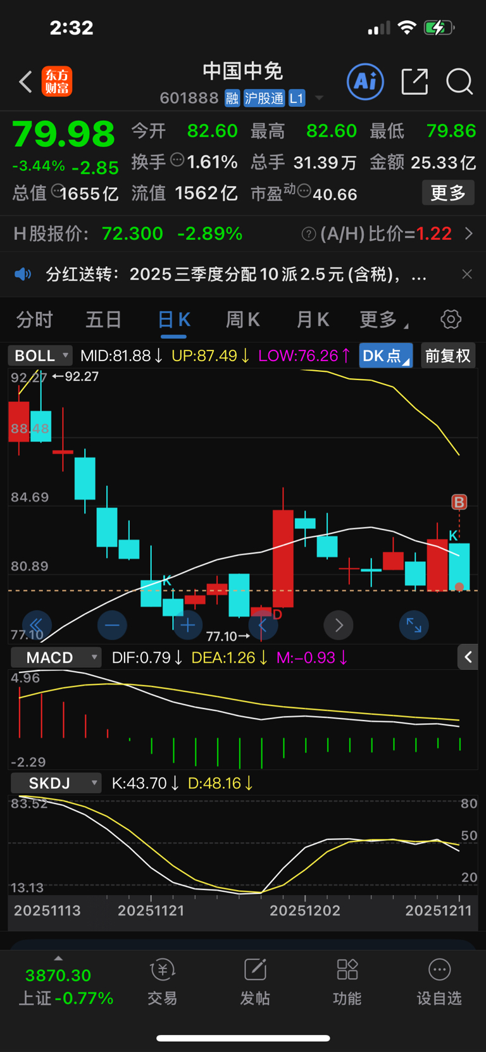The width and height of the screenshot is (486, 1052).
Task: Tap the 上证 index 3870.30 ticker
Action: click(58, 975)
